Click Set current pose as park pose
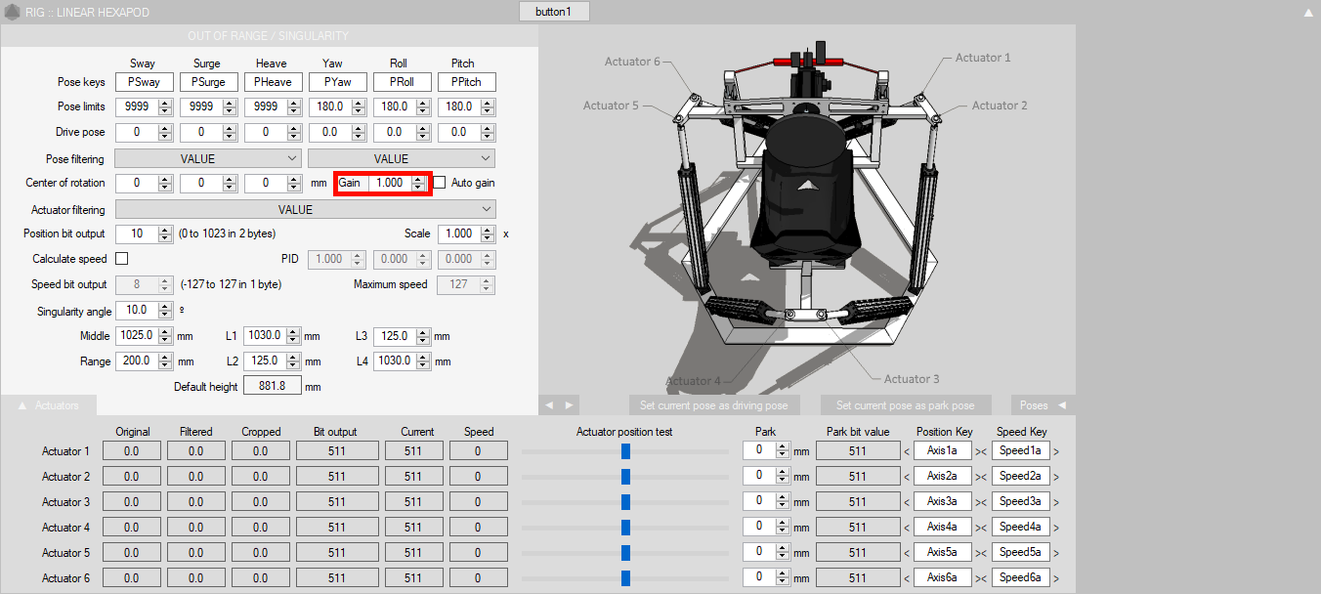 (x=905, y=404)
